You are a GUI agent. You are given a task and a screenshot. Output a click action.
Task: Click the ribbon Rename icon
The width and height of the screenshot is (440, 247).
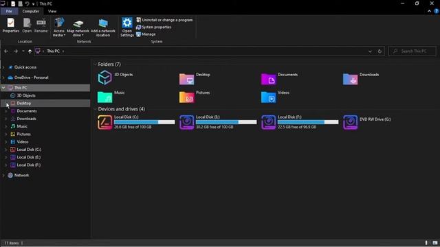click(x=41, y=25)
